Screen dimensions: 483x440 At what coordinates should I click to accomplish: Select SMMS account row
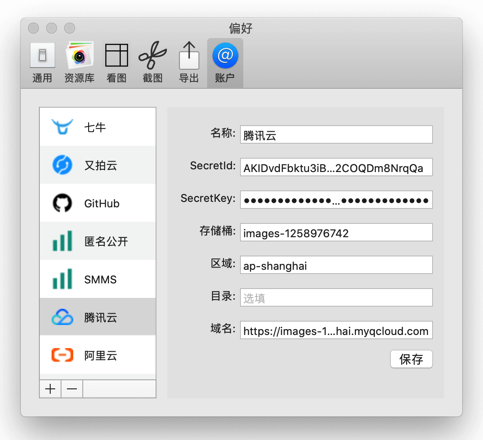[x=98, y=279]
